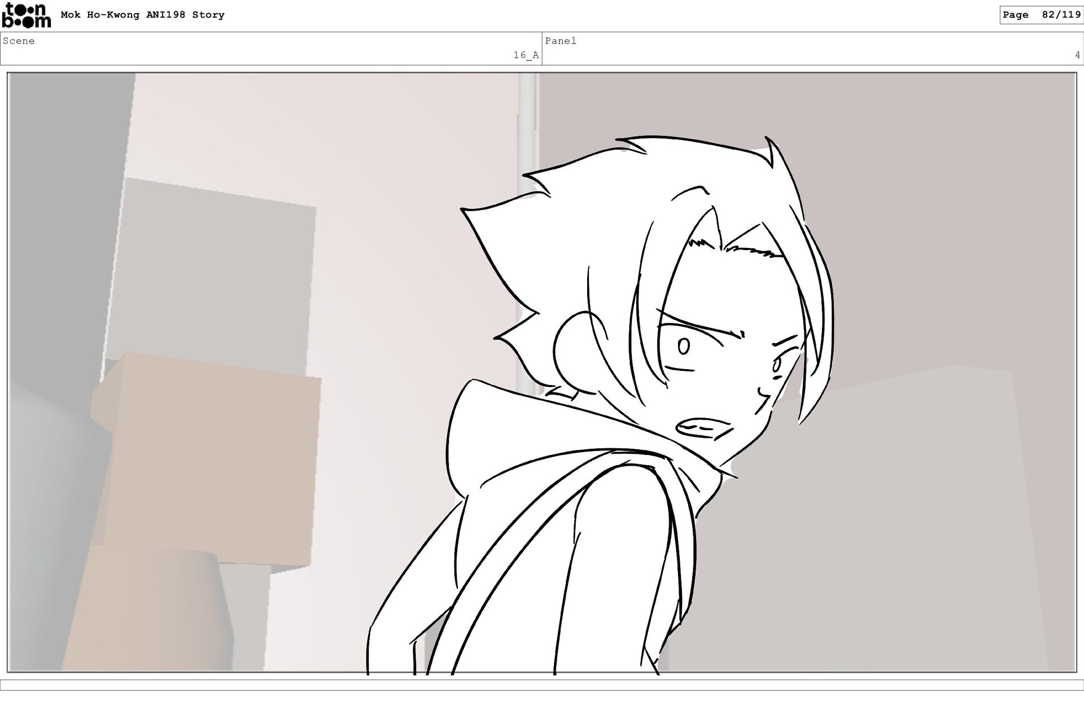Click the character's furrowed eyebrow
Viewport: 1084px width, 701px height.
700,322
